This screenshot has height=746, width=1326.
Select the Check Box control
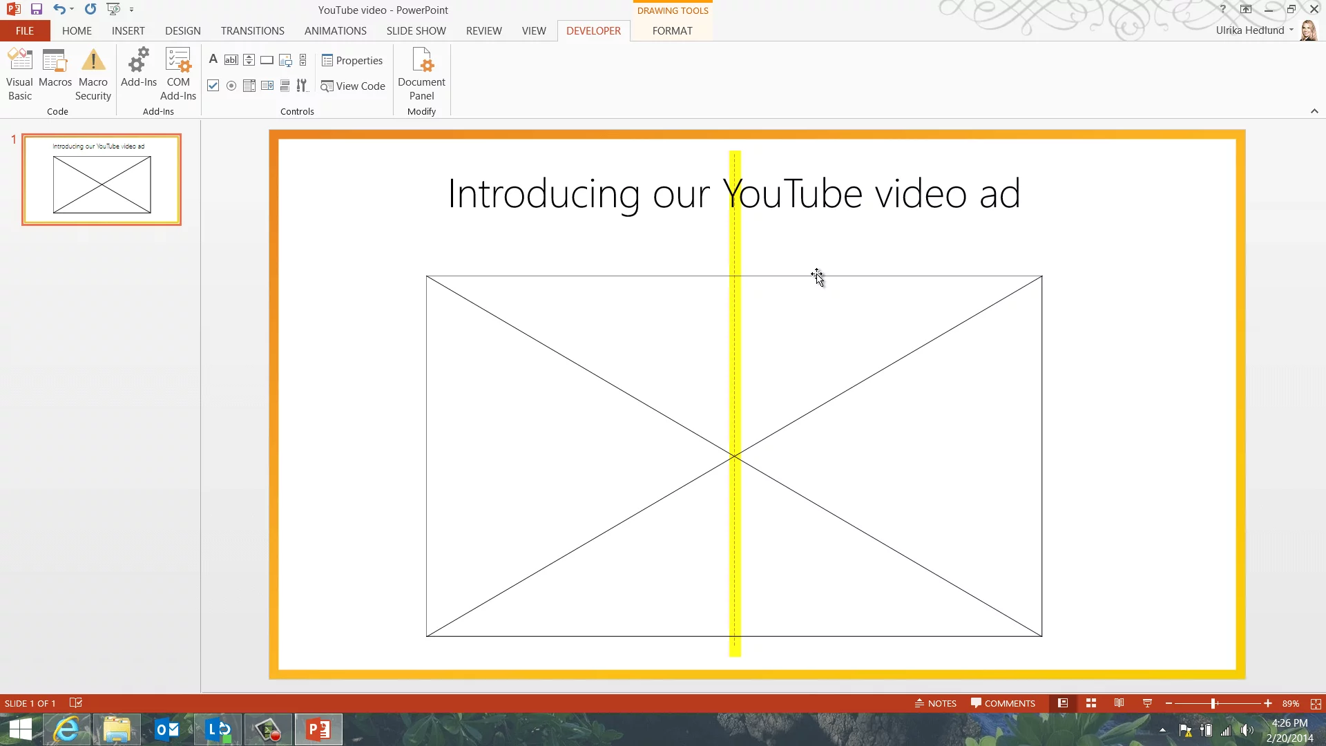[213, 86]
